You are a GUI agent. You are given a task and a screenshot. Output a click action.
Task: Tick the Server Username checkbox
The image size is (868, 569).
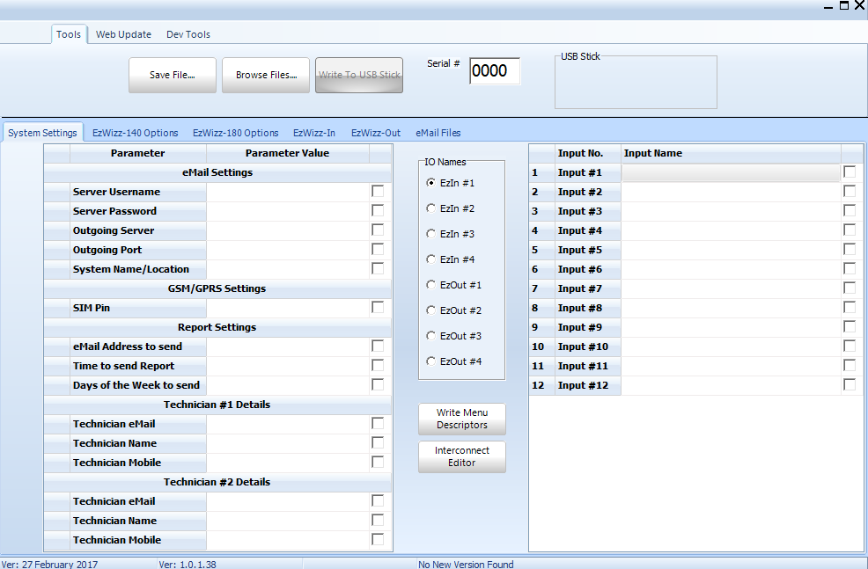pos(378,192)
